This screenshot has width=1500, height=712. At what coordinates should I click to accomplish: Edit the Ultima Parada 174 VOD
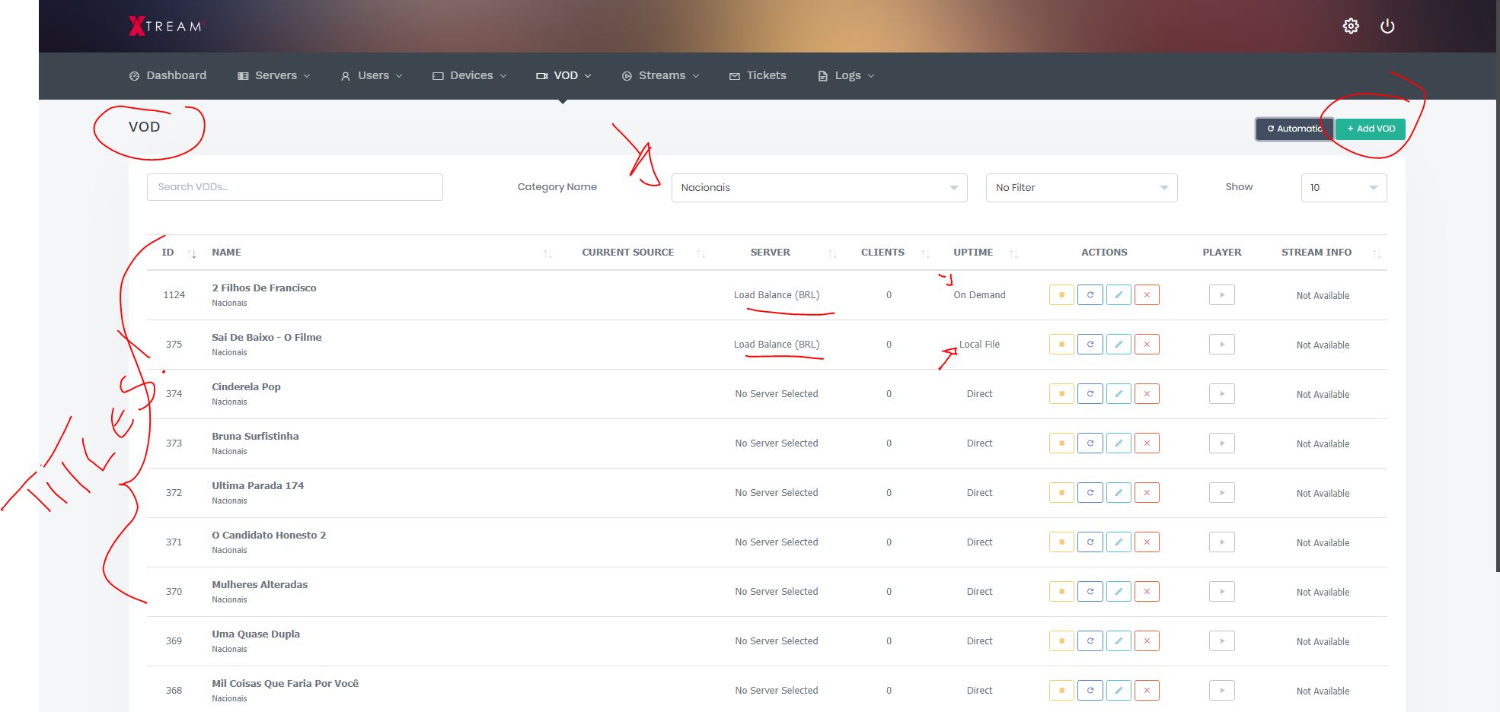(1119, 493)
